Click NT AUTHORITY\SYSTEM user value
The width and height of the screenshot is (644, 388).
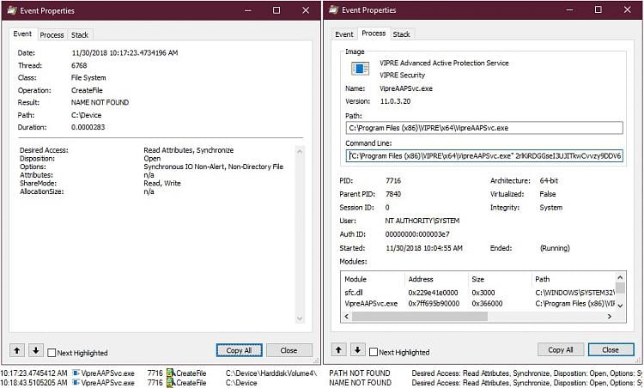pyautogui.click(x=422, y=221)
